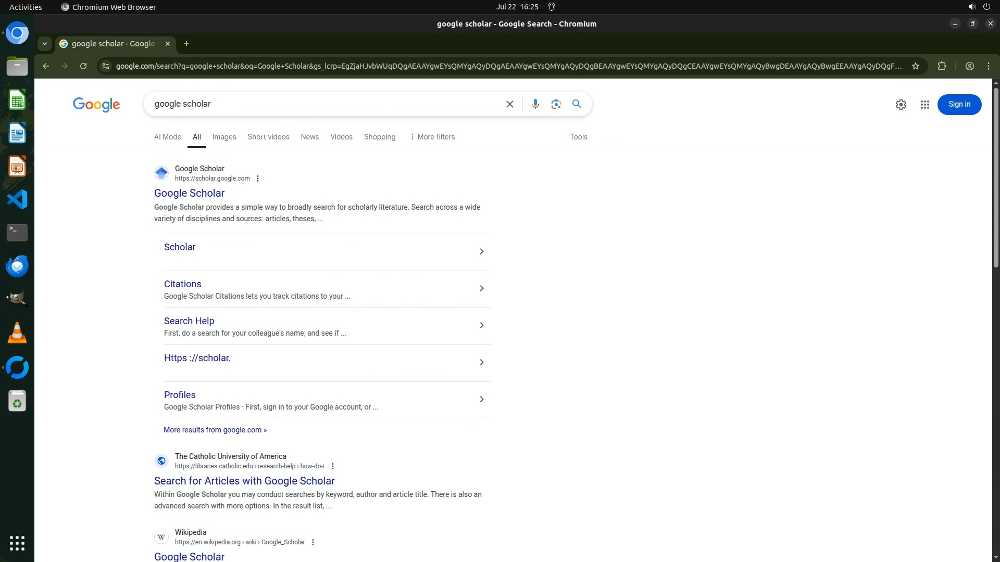Click into the Google search input field
Screen dimensions: 1000x562
323,104
